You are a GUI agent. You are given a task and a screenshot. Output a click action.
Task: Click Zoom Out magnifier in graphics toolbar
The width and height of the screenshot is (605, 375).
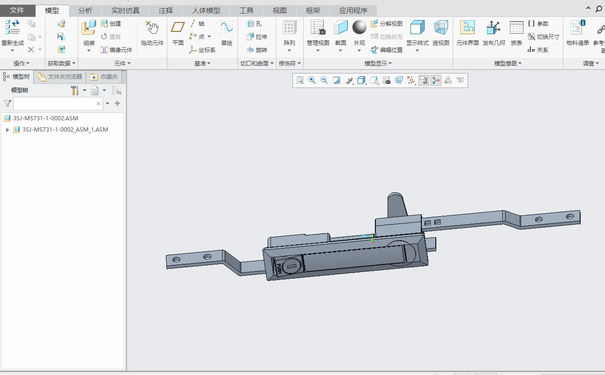(x=324, y=81)
